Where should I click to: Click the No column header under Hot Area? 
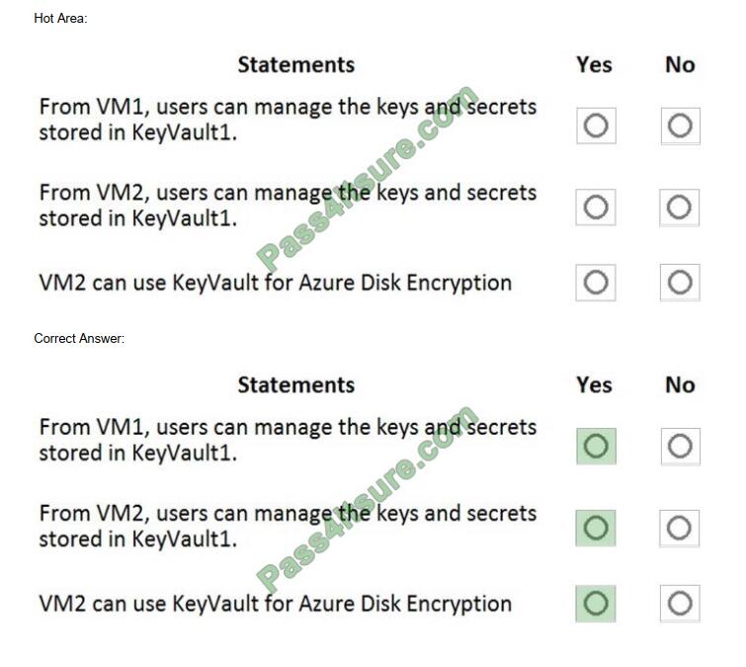[x=680, y=64]
